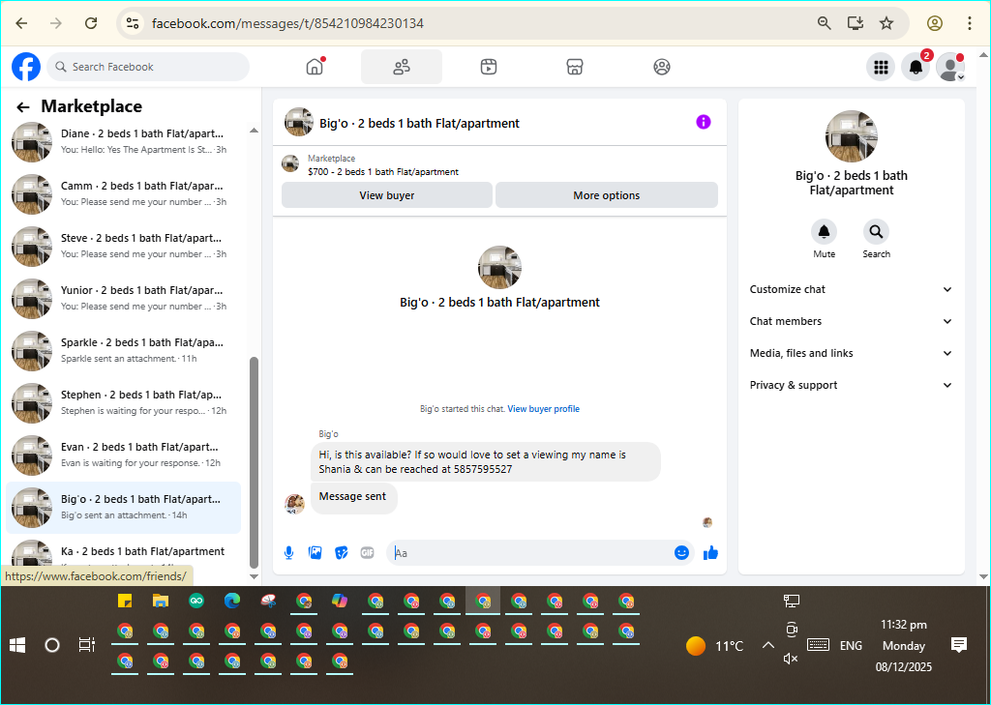Bookmark this page with the star
991x705 pixels.
(886, 23)
